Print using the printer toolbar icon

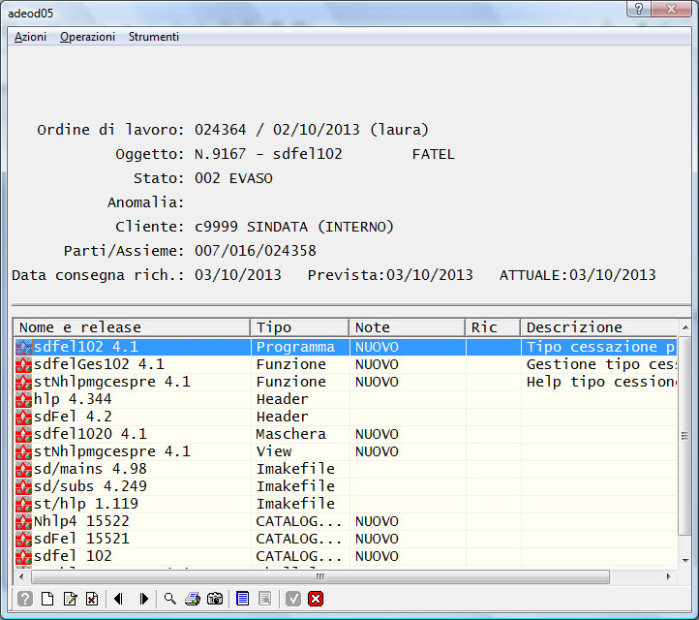pyautogui.click(x=193, y=599)
